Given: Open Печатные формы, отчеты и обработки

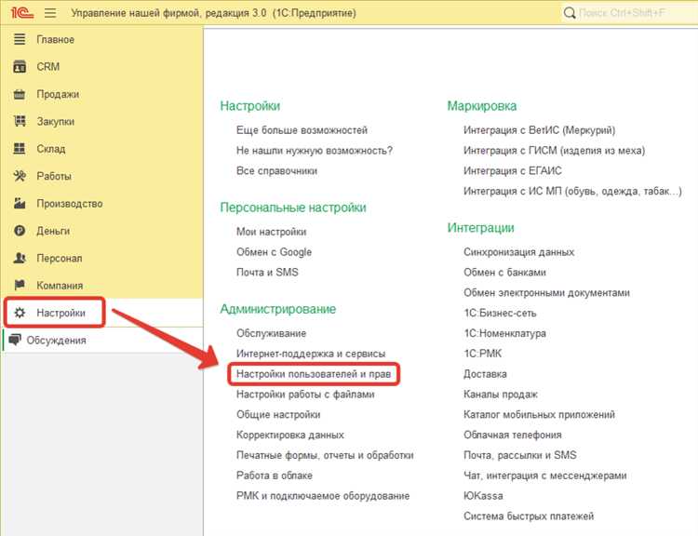Looking at the screenshot, I should 325,455.
